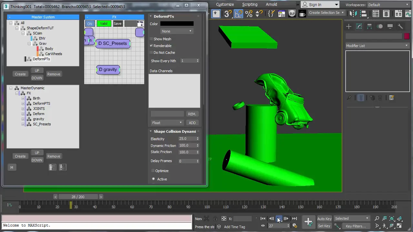Enable the Show Mesh checkbox
Screen dimensions: 413x232
pos(151,39)
